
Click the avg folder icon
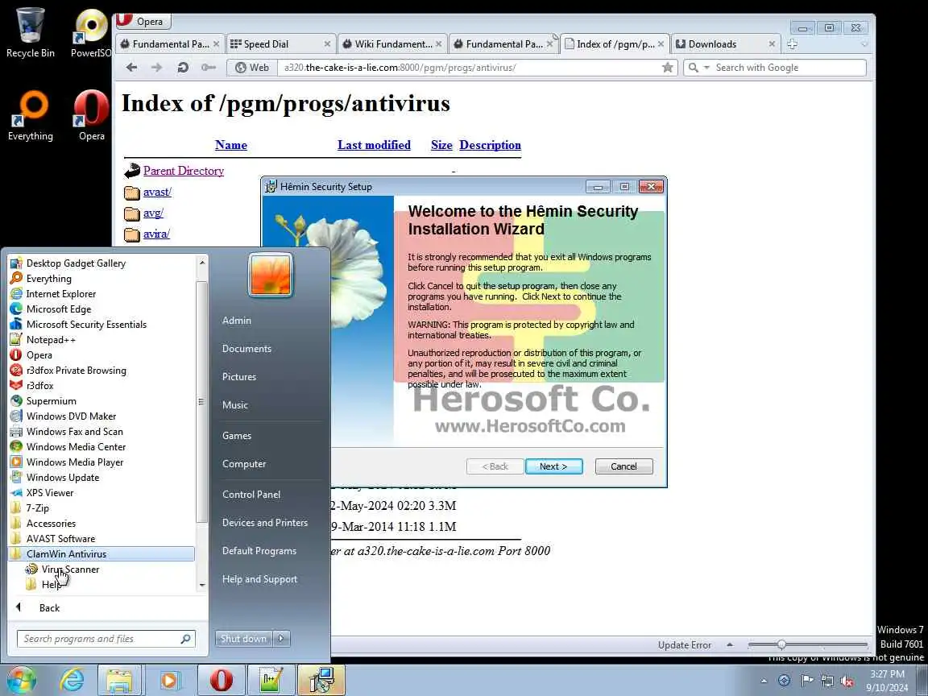pos(132,213)
